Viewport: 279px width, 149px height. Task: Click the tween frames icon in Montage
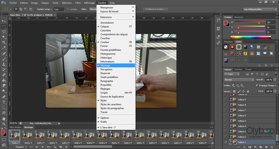click(x=55, y=147)
